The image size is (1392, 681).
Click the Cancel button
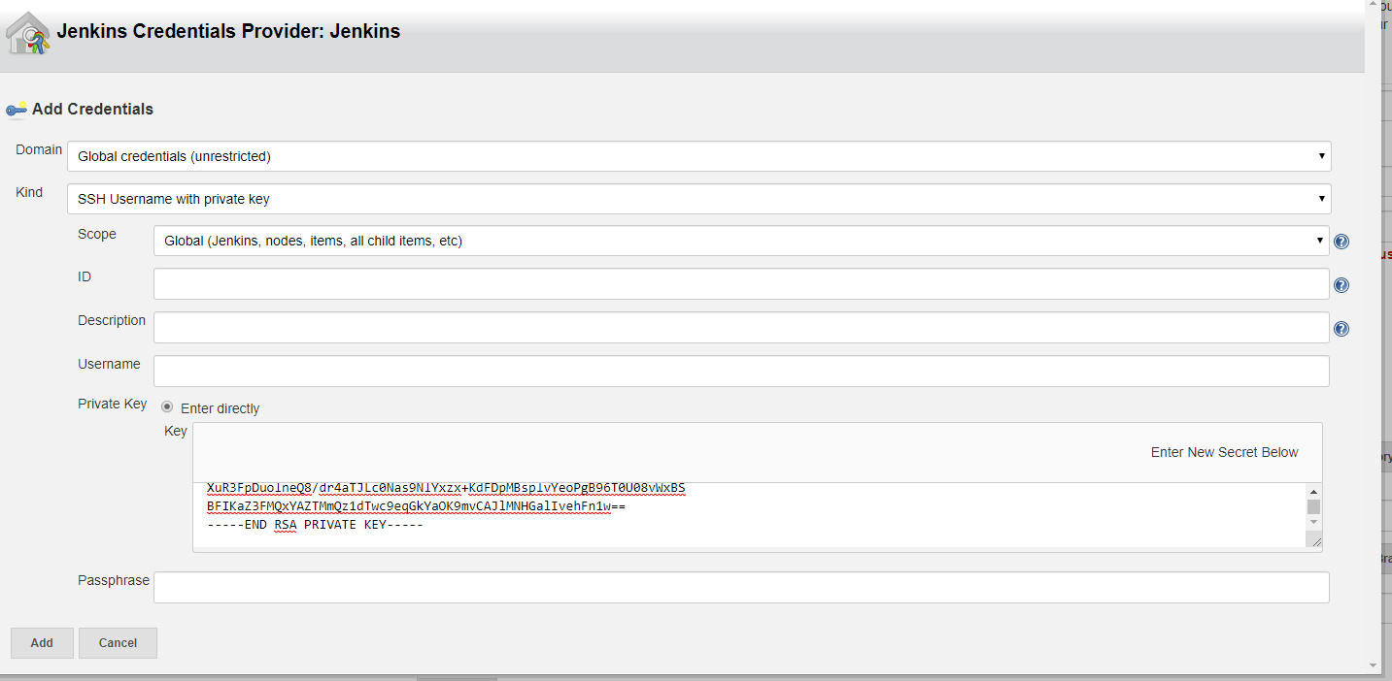(x=118, y=643)
